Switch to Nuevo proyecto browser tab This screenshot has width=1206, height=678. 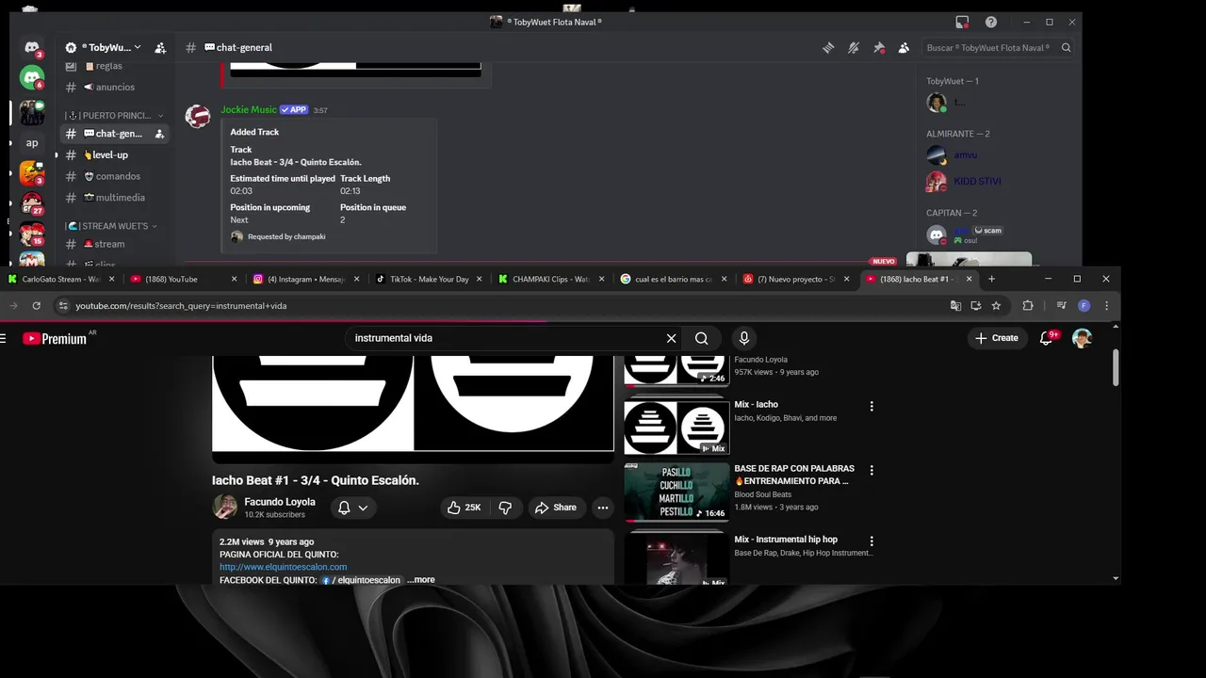coord(797,279)
